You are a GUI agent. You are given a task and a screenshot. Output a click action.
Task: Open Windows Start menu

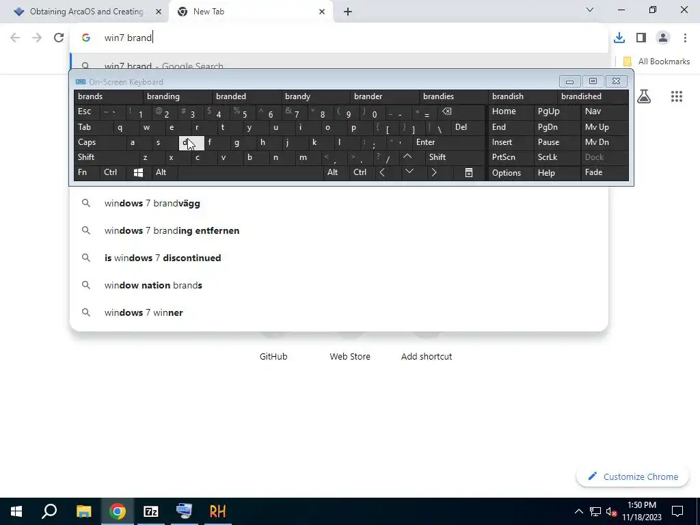[16, 511]
